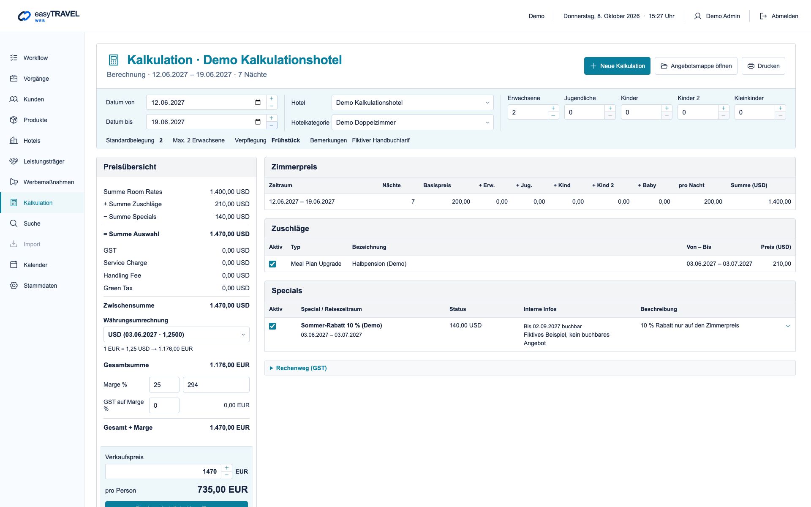
Task: Open the Währungsumrechnung USD dropdown
Action: tap(177, 335)
